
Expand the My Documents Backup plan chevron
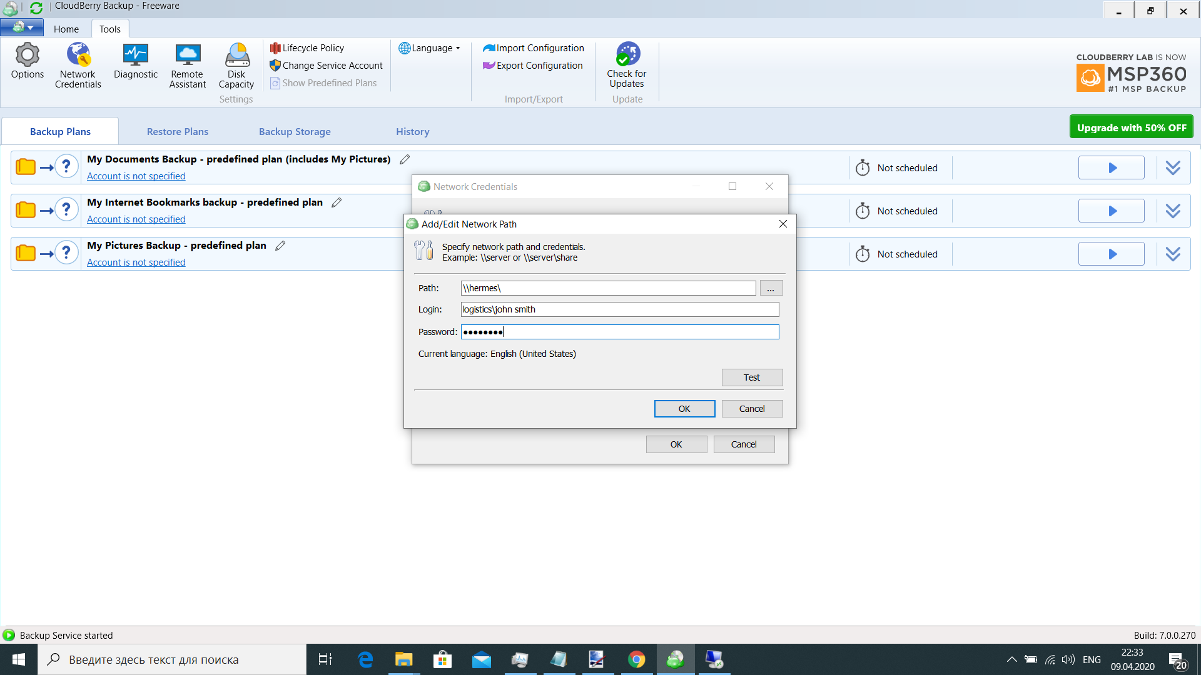point(1173,168)
